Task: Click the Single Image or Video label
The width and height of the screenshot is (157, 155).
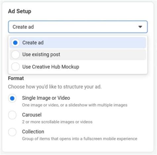Action: (46, 98)
